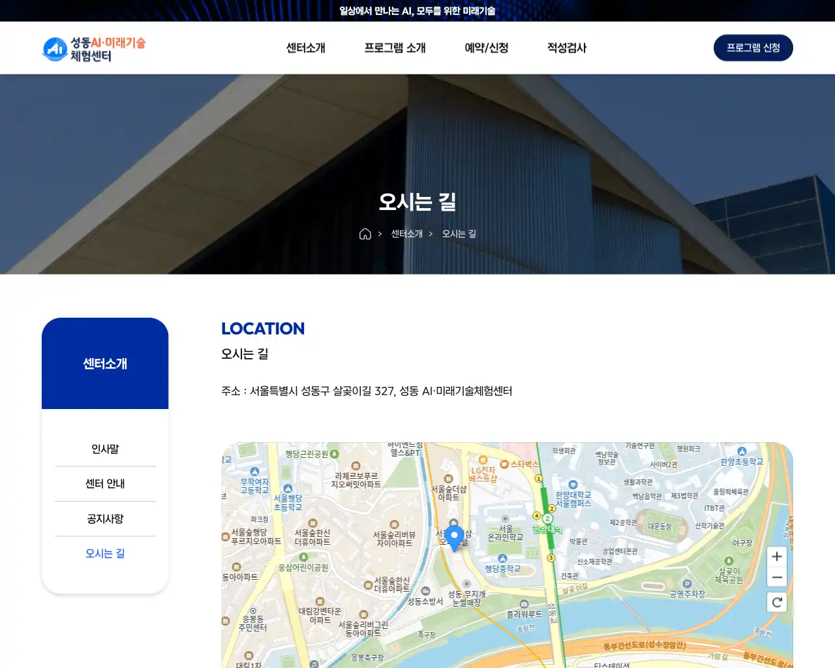Click the 성동 무지개 눈썰매장 label
This screenshot has height=668, width=835.
click(466, 599)
